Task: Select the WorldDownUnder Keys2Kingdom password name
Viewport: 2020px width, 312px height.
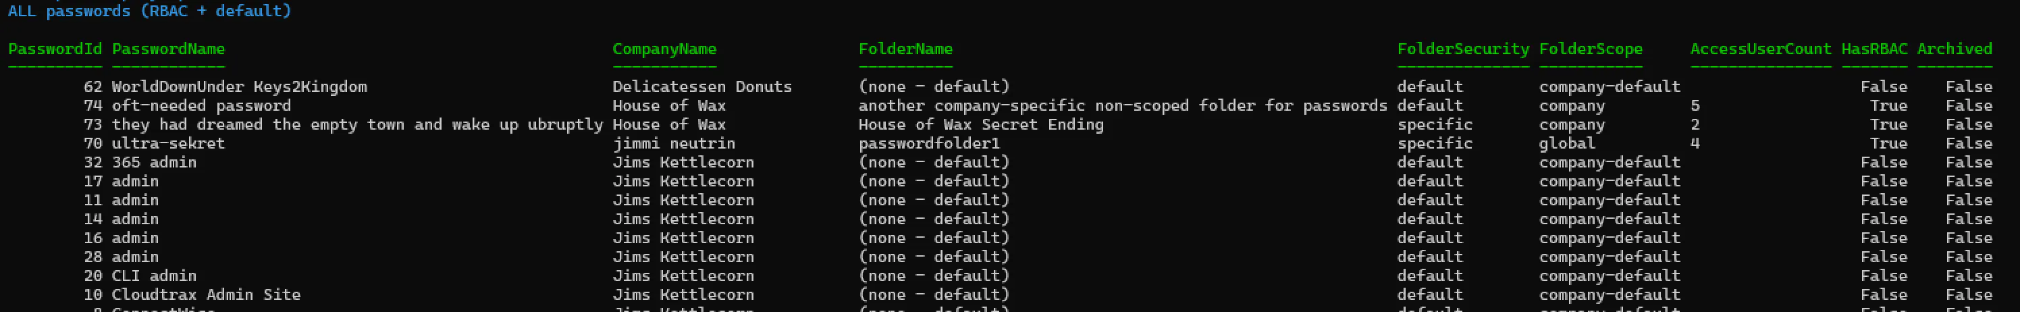Action: click(239, 86)
